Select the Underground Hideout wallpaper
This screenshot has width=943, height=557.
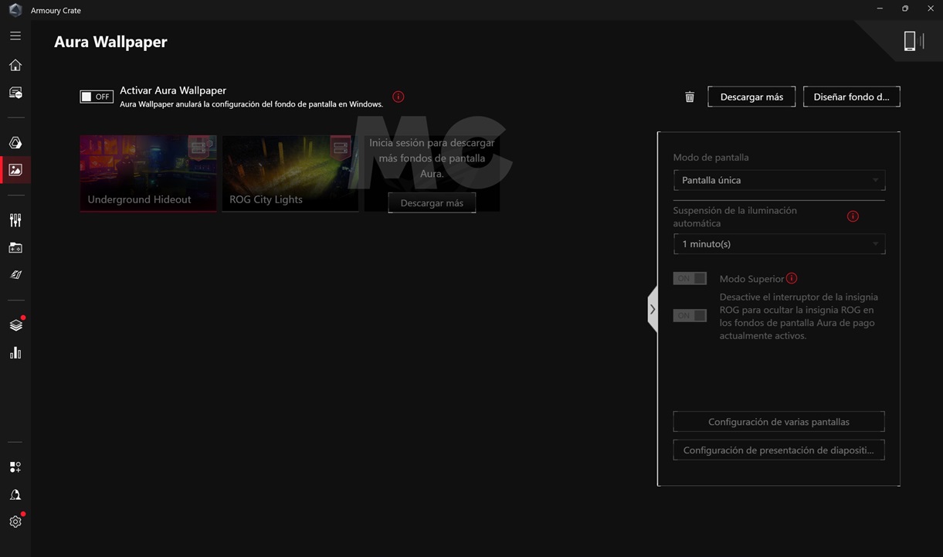pyautogui.click(x=148, y=173)
